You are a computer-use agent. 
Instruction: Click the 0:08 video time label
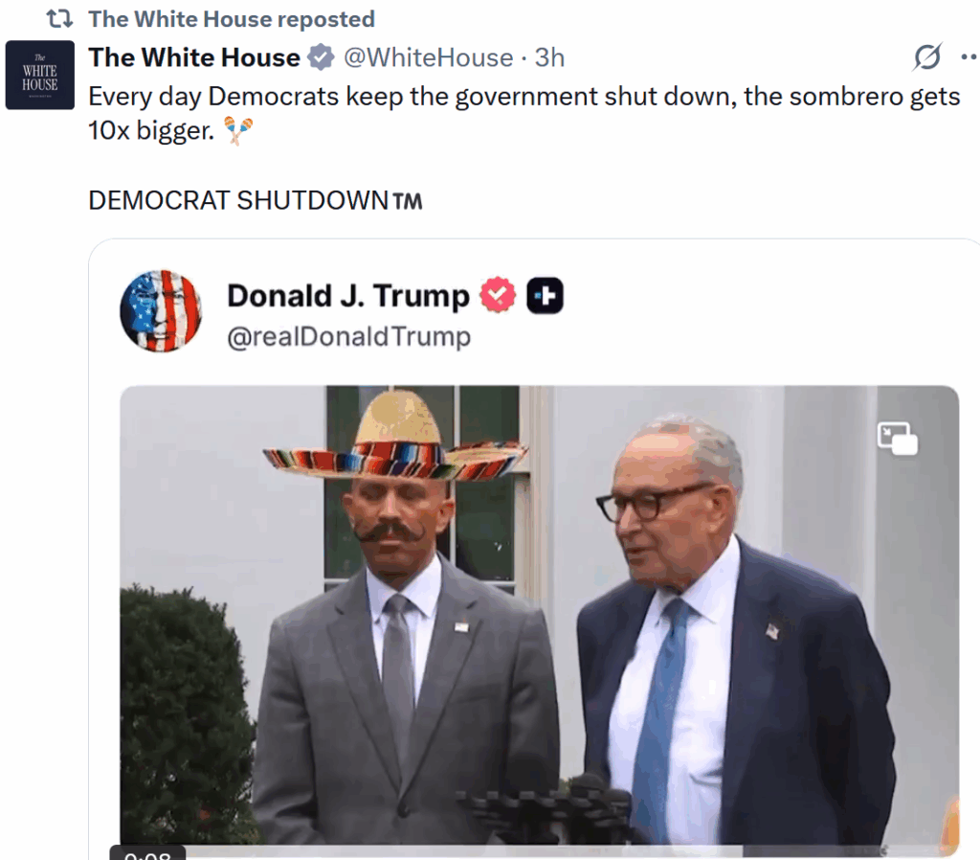pyautogui.click(x=147, y=853)
